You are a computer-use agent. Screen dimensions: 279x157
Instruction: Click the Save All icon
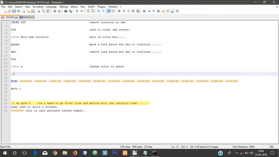tap(18, 11)
